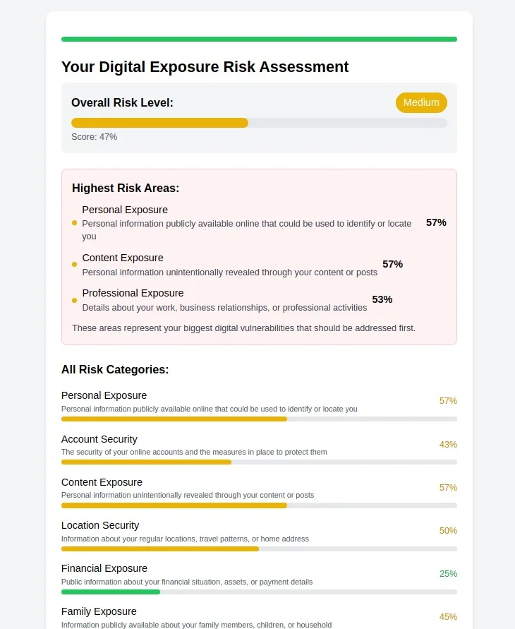Click the overall risk score progress bar
The height and width of the screenshot is (629, 515).
(x=260, y=123)
